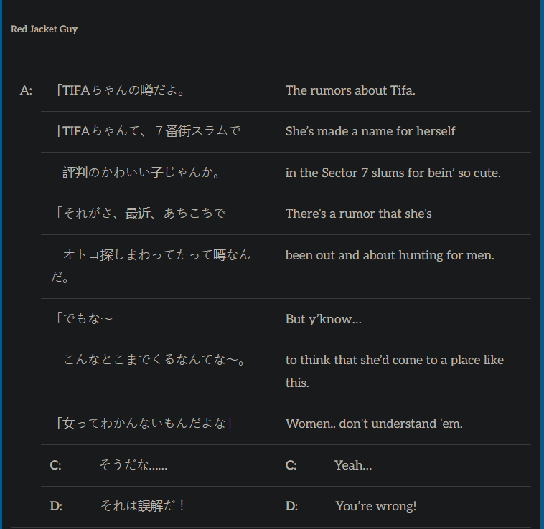Click the "in the Sector 7 slums" line
Viewport: 544px width, 529px height.
(393, 173)
